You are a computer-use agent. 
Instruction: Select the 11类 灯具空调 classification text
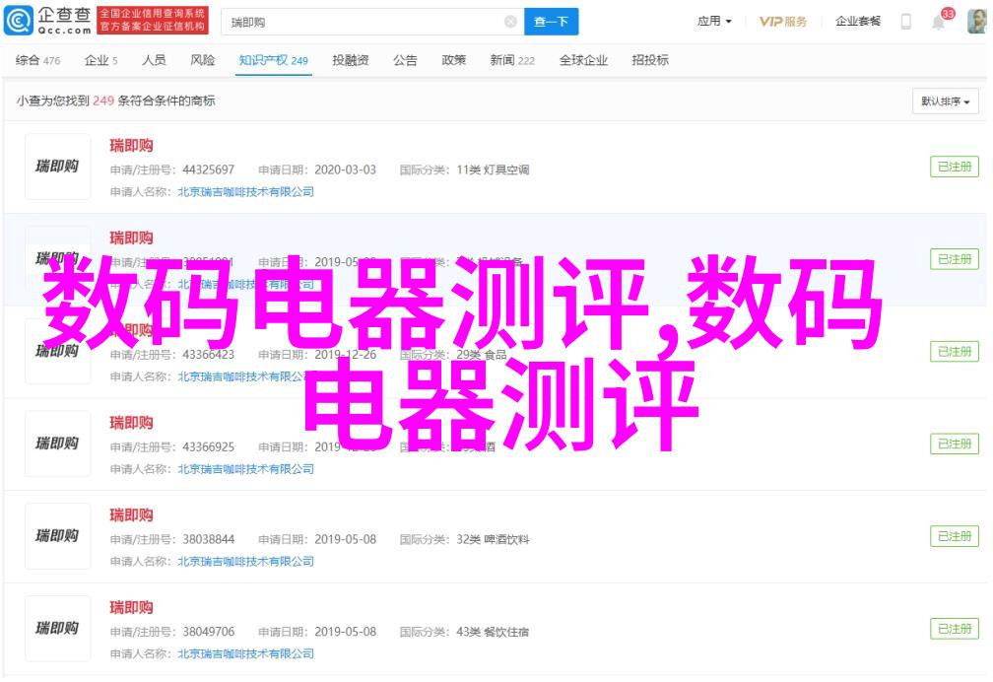coord(493,170)
